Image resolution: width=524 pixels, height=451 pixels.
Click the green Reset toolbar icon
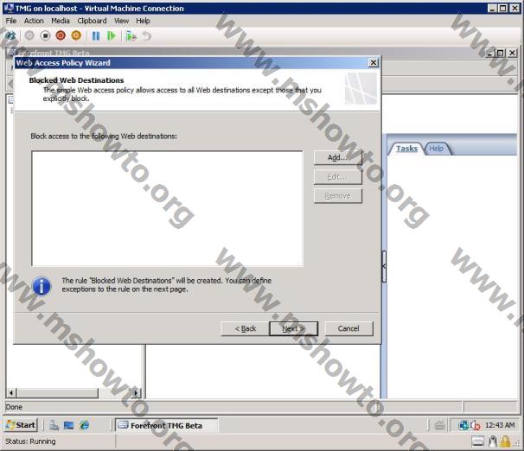[111, 35]
